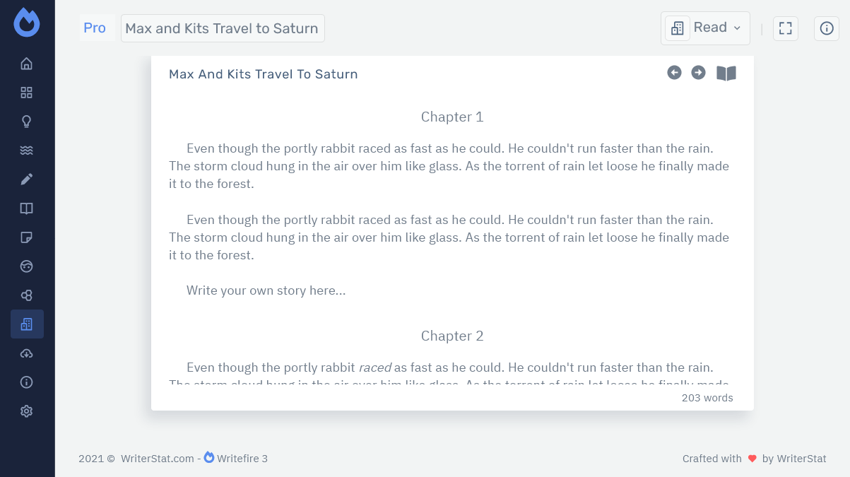Open the waves icon in sidebar
850x477 pixels.
27,151
